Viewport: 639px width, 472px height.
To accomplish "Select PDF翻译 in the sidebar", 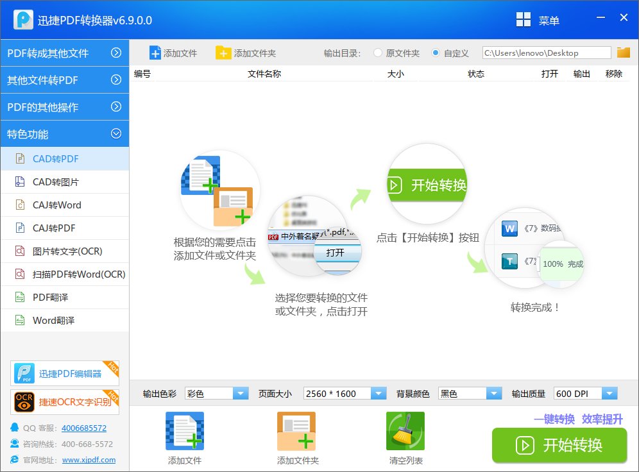I will (x=65, y=297).
